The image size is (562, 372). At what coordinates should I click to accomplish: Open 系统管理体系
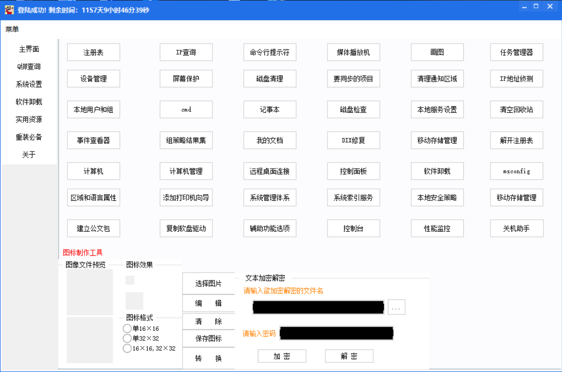(270, 198)
